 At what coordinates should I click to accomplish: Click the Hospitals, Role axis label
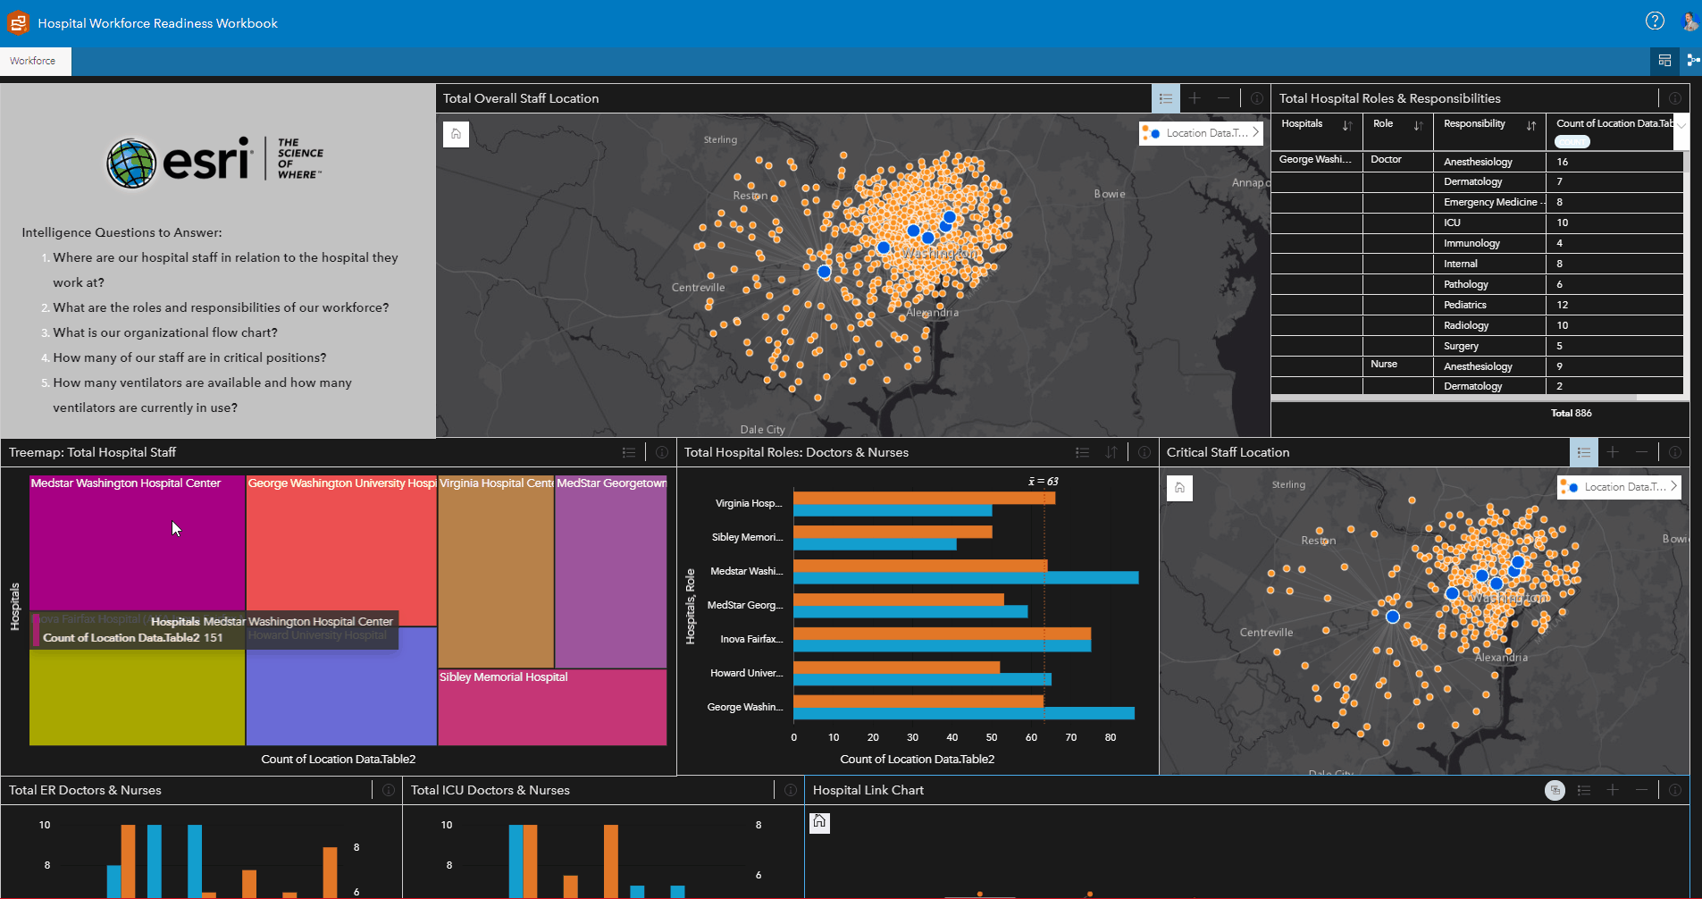(690, 606)
